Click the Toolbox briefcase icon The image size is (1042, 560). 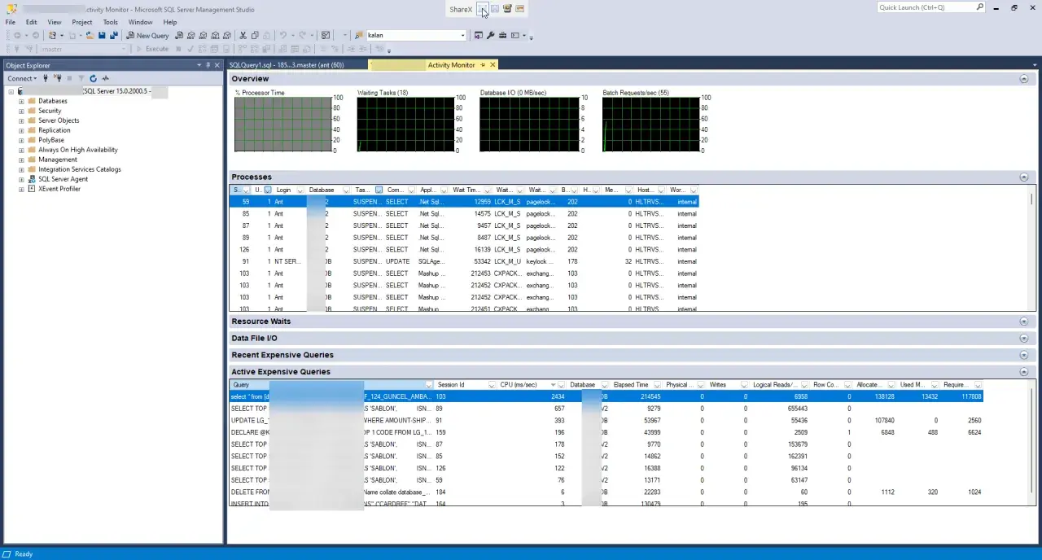tap(502, 35)
